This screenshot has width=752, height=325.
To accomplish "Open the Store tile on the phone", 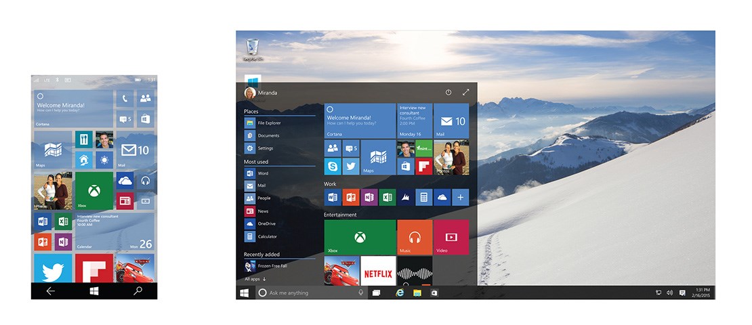I will (x=145, y=119).
